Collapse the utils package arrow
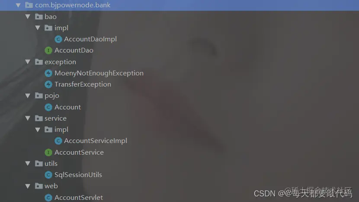This screenshot has height=202, width=359. [x=28, y=164]
